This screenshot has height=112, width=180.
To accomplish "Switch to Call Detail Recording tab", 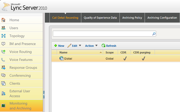I will [x=65, y=18].
